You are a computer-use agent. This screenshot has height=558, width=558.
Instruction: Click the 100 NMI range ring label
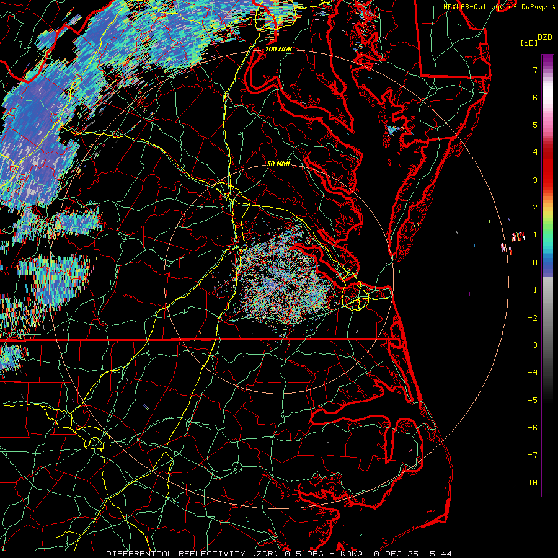click(x=278, y=49)
